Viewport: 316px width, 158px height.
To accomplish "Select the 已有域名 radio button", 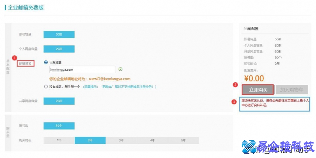I will pos(46,62).
